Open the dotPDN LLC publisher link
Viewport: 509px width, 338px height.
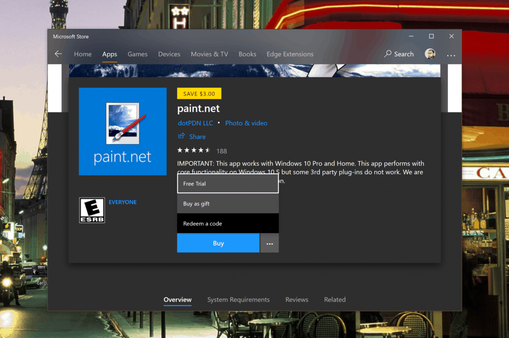click(x=195, y=123)
